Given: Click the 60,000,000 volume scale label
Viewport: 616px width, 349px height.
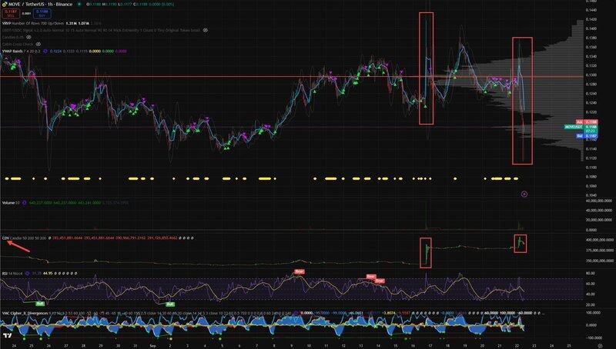Looking at the screenshot, I should tap(599, 200).
